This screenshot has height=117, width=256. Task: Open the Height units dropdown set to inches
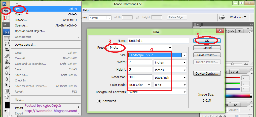(170, 70)
